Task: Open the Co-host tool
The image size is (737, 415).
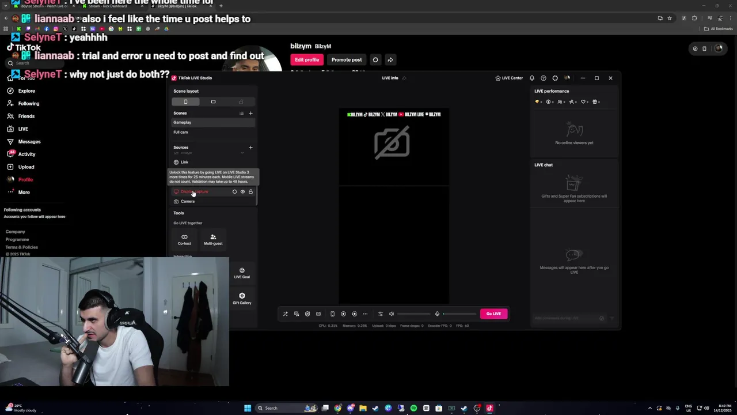Action: [184, 239]
